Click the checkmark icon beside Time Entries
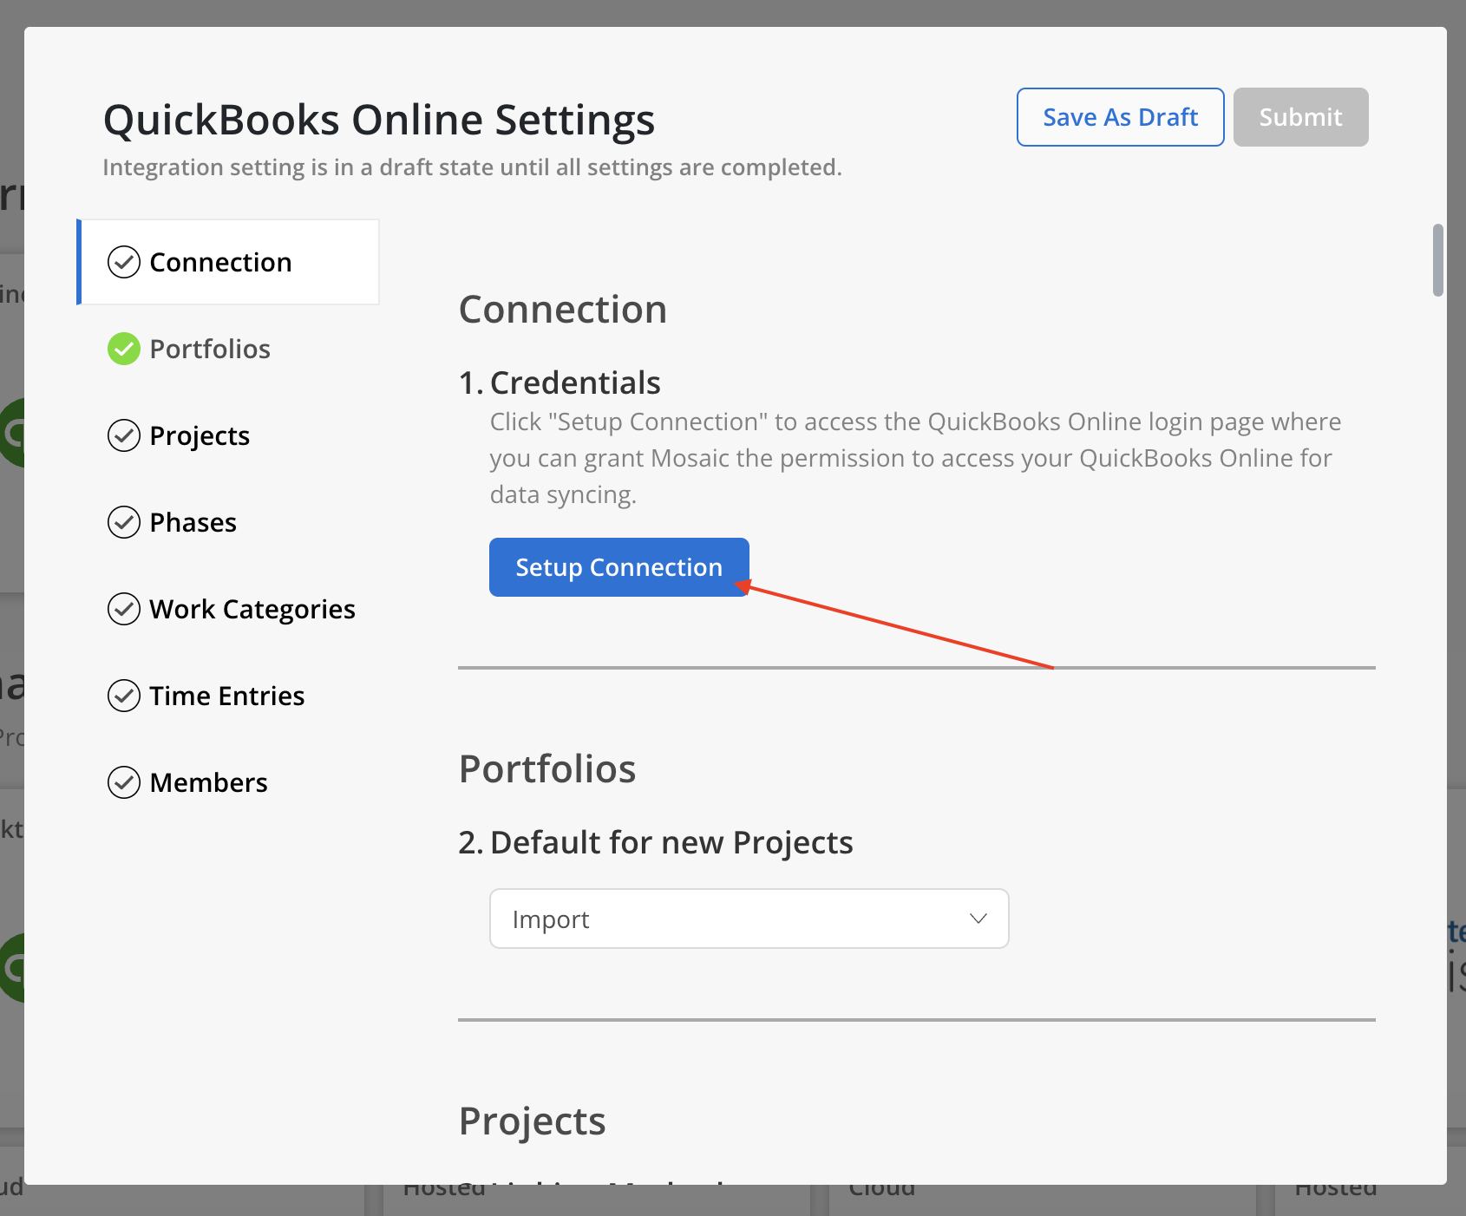Viewport: 1466px width, 1216px height. coord(124,696)
